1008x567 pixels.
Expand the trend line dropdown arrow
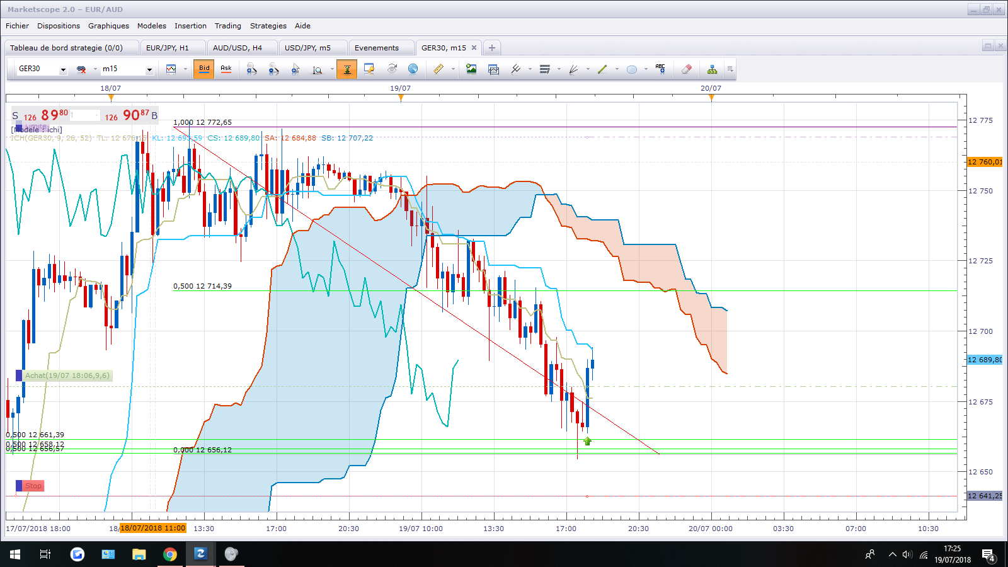click(x=617, y=69)
